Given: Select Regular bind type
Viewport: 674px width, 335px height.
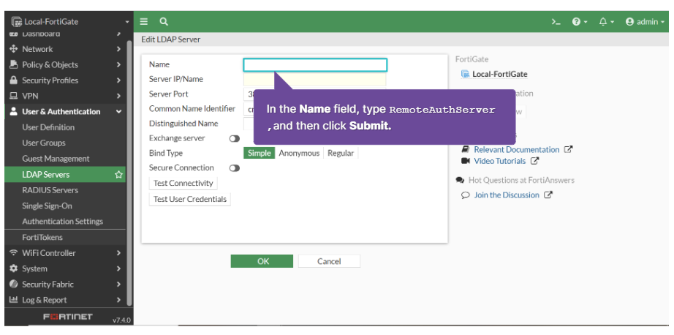Looking at the screenshot, I should pyautogui.click(x=341, y=153).
